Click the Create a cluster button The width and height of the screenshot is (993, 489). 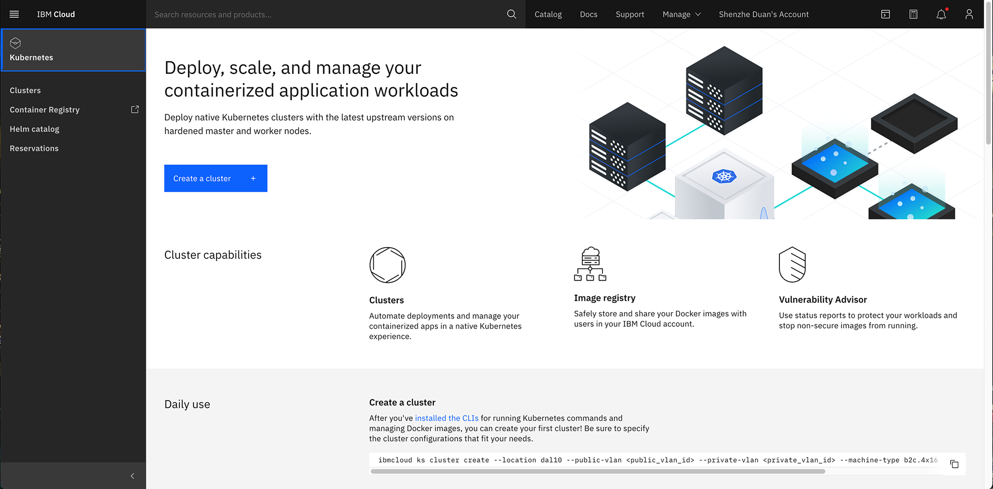216,178
